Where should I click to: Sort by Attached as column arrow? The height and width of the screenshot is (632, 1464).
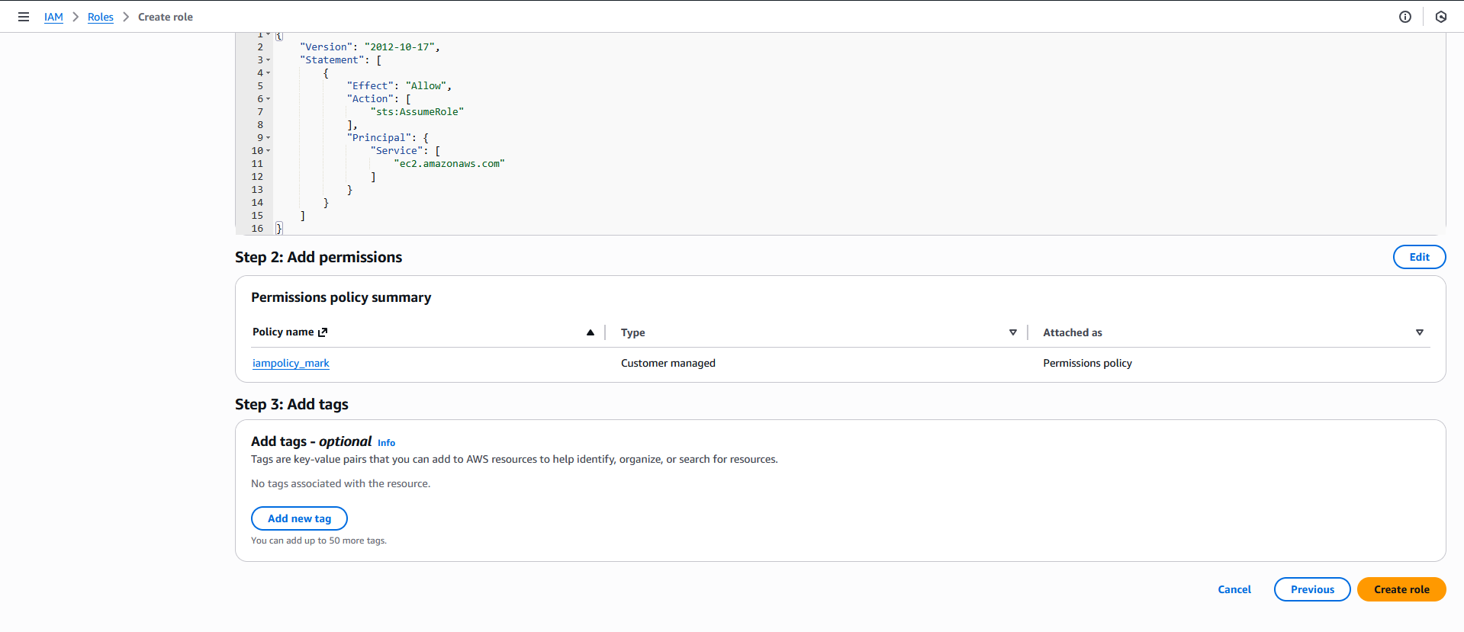1420,332
